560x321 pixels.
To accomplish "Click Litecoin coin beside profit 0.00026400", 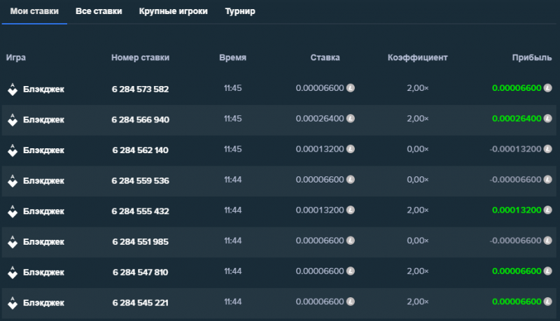I will [x=548, y=118].
